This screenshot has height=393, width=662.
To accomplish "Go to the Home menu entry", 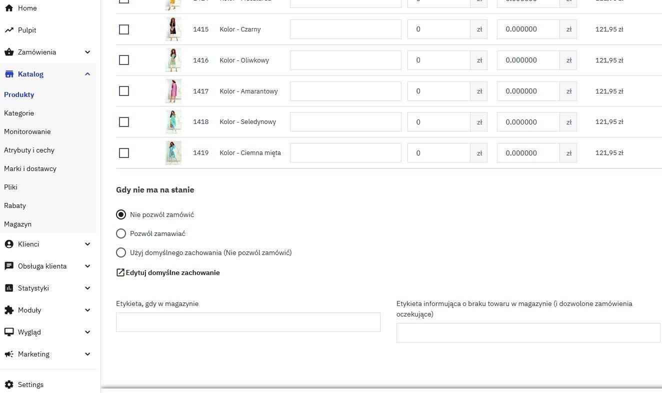I will click(x=27, y=8).
